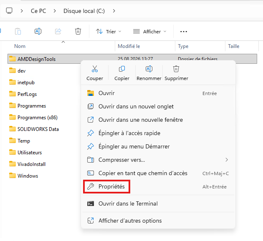Choose Ouvrir dans une nouvelle fenêtre
The height and width of the screenshot is (241, 263).
158,120
